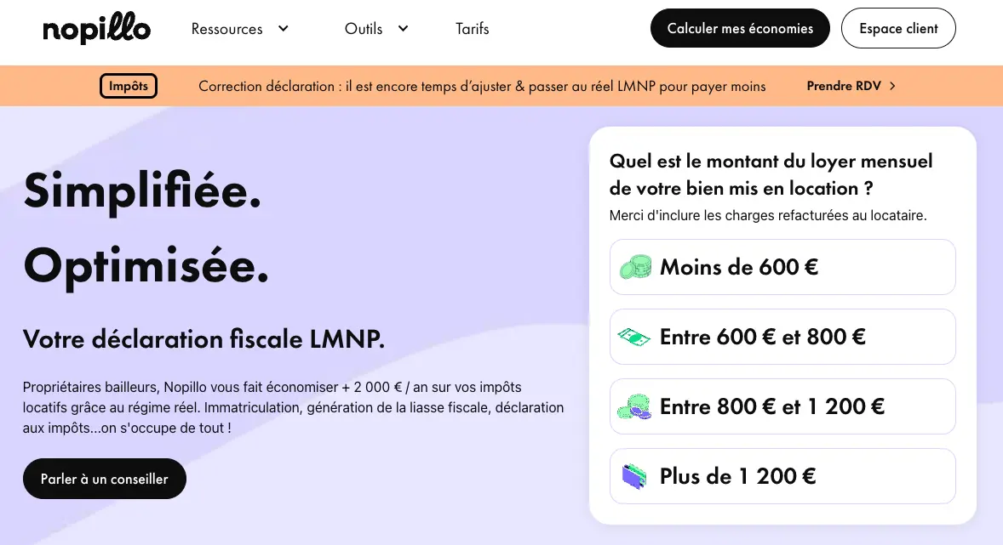
Task: Open the Outils menu
Action: pyautogui.click(x=364, y=29)
